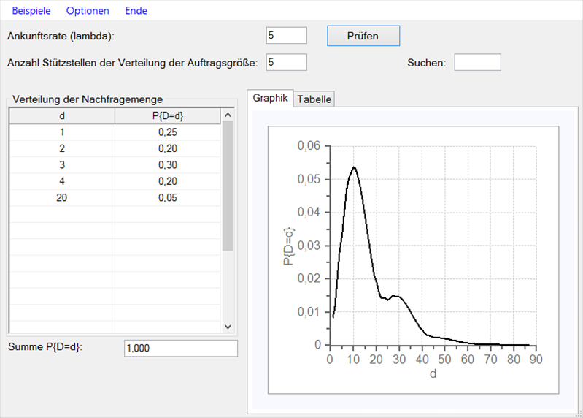Click the Ankunftsrate lambda input field

pos(287,35)
